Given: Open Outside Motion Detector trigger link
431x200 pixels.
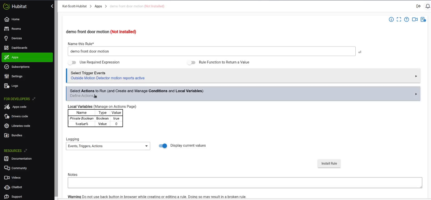Looking at the screenshot, I should pyautogui.click(x=108, y=78).
